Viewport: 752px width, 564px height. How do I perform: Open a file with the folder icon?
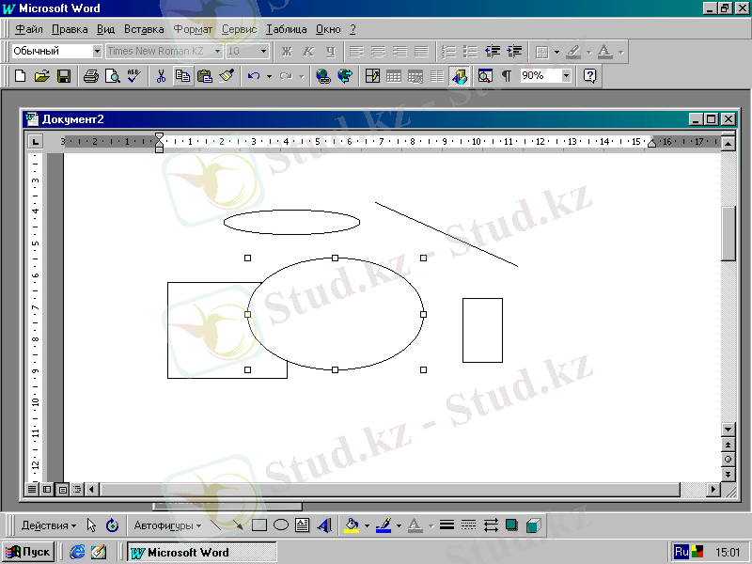click(x=41, y=76)
